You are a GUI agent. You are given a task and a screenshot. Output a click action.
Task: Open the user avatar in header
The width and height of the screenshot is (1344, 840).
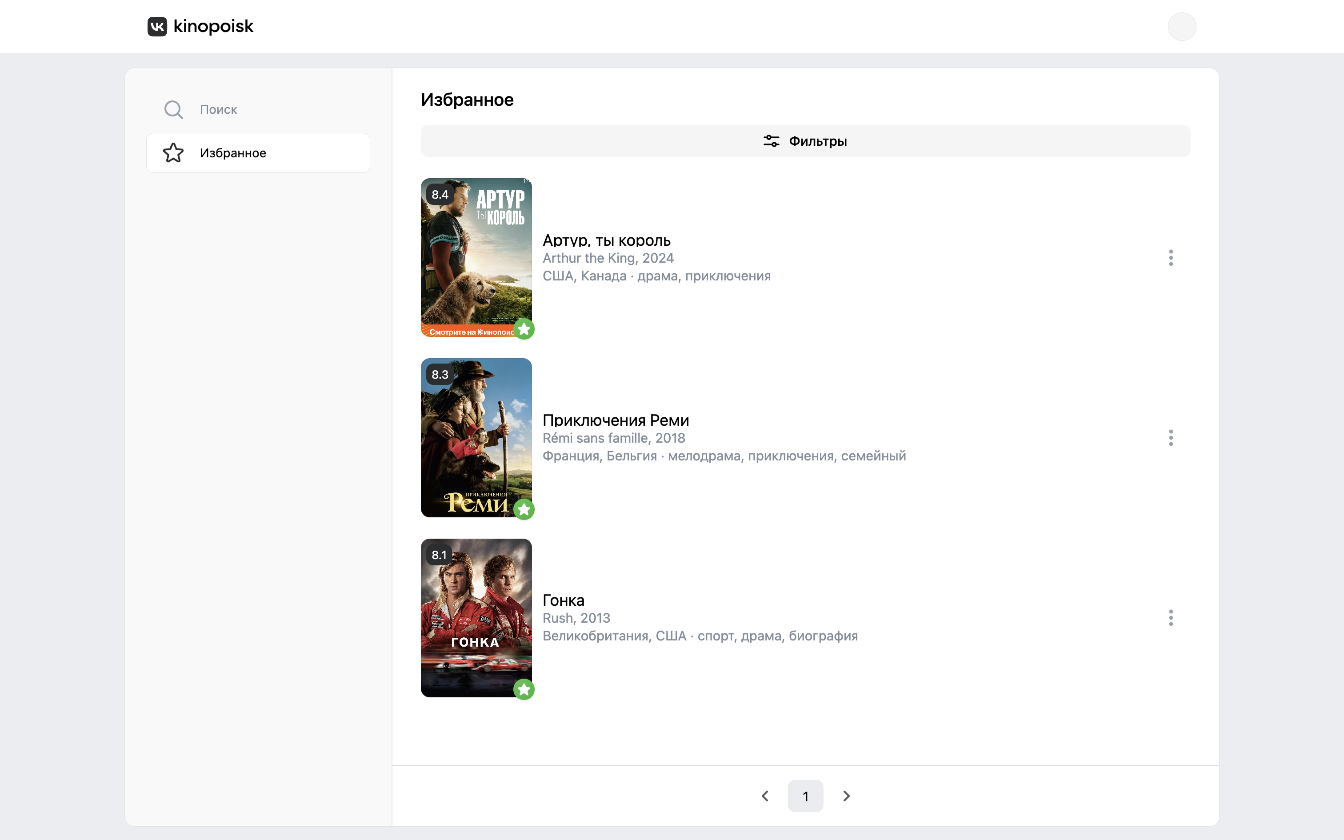pyautogui.click(x=1182, y=27)
